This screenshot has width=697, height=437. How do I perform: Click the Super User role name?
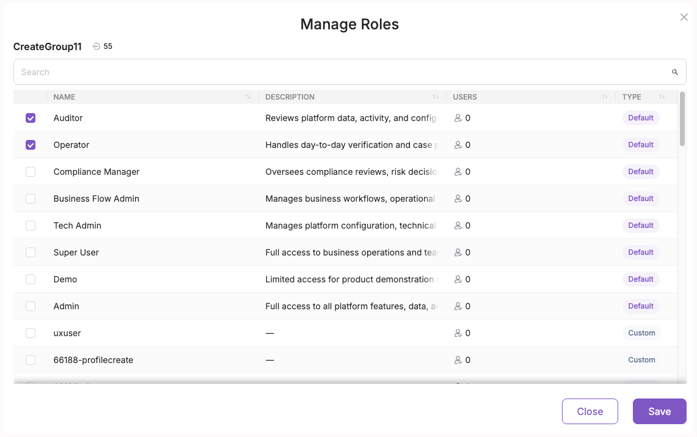(76, 252)
